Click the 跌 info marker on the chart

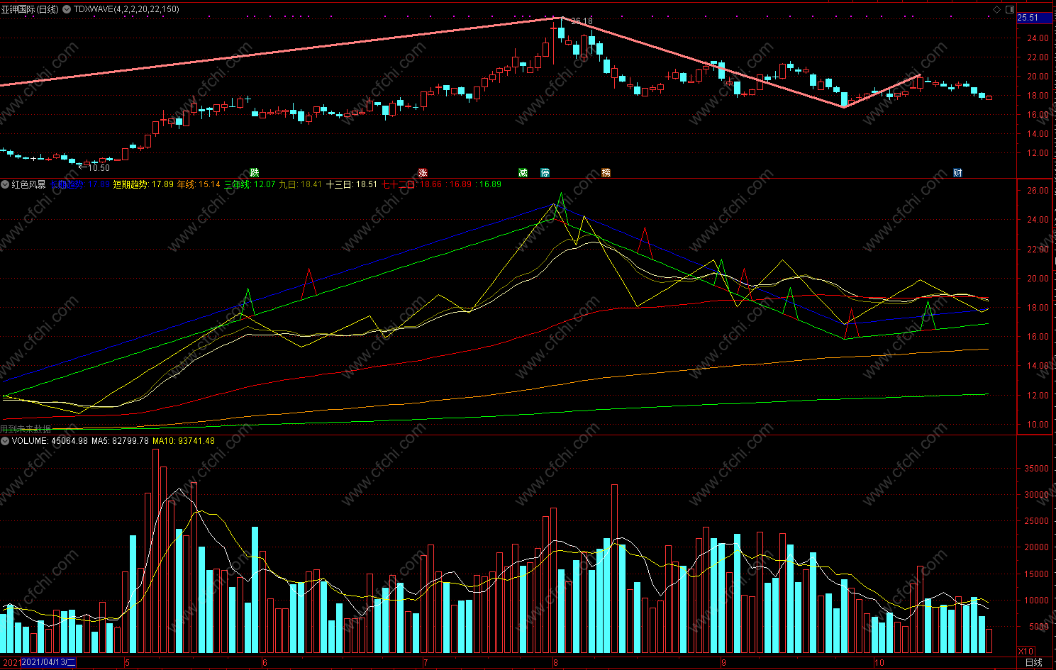pyautogui.click(x=255, y=173)
